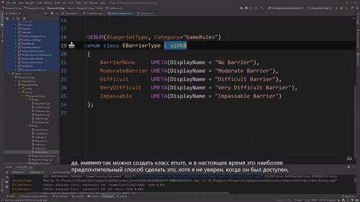Hide the Solution panel with the minus icon
The image size is (360, 202).
[57, 13]
